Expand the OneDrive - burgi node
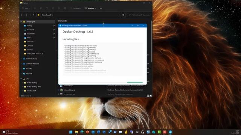 click(x=21, y=59)
